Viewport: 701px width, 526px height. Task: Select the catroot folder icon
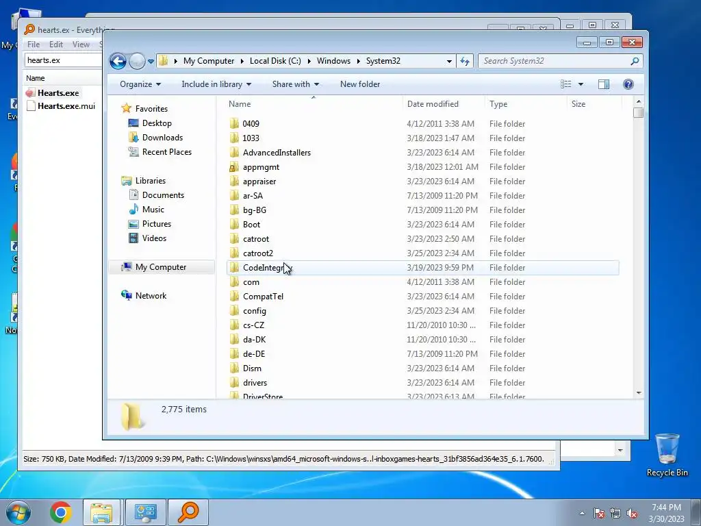(x=234, y=238)
